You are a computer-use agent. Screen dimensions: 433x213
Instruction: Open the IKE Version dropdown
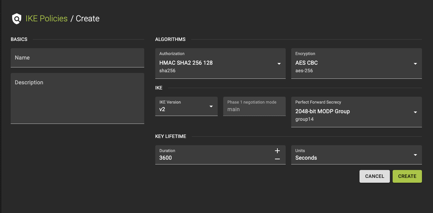186,106
